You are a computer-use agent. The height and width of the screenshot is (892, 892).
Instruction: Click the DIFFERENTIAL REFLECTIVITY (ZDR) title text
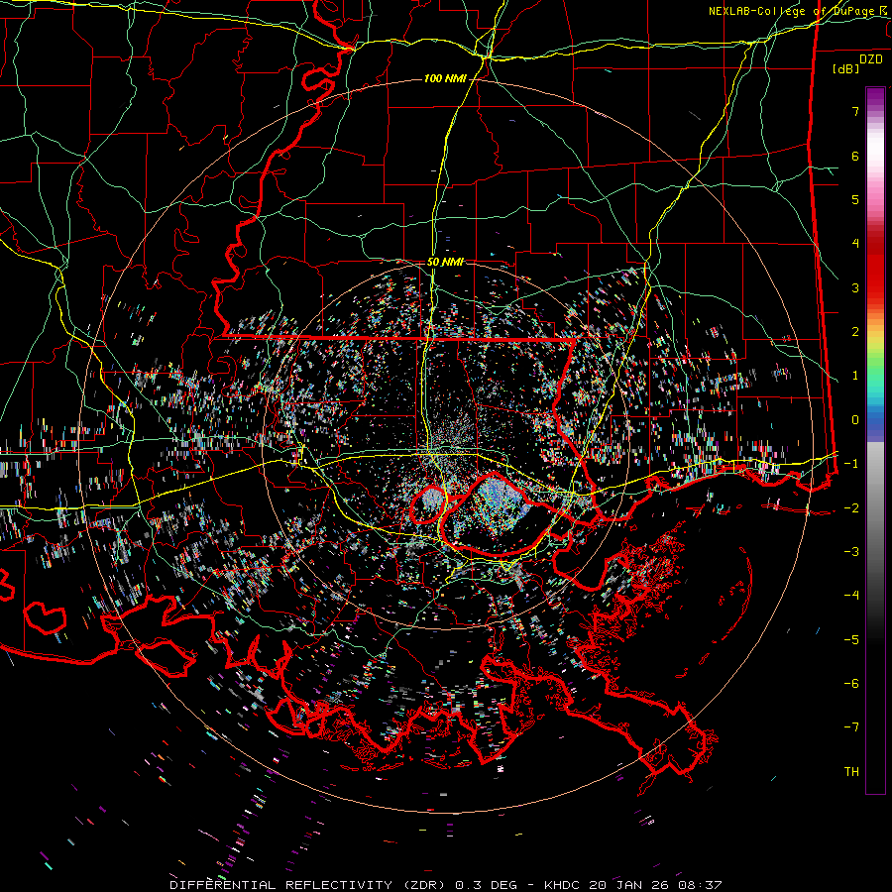[309, 885]
